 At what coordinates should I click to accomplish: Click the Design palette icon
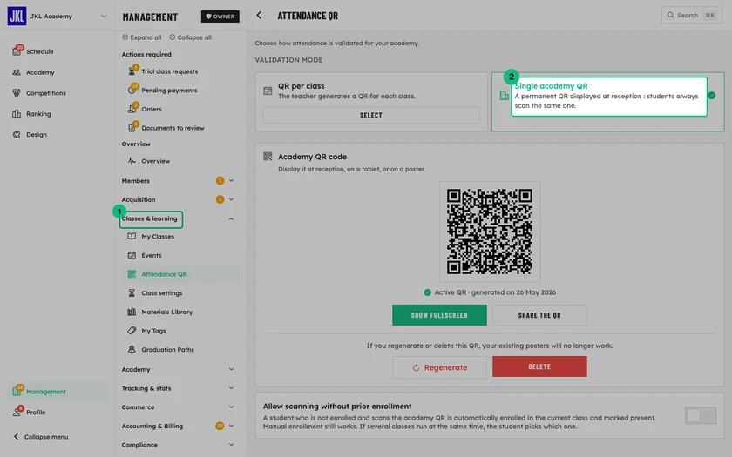(17, 134)
